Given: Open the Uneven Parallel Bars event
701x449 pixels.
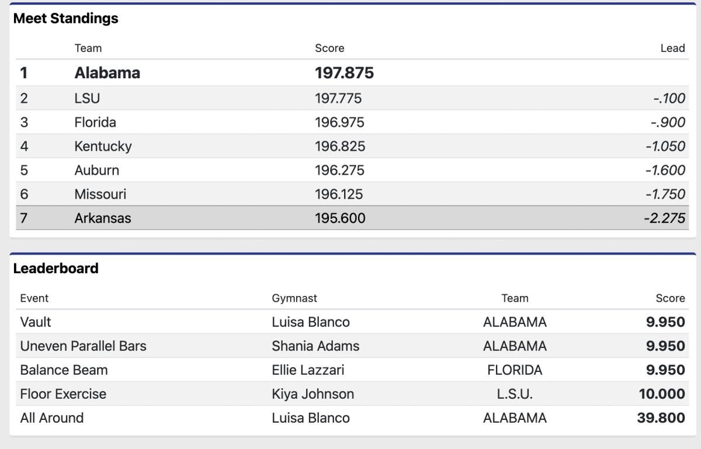Looking at the screenshot, I should click(83, 346).
